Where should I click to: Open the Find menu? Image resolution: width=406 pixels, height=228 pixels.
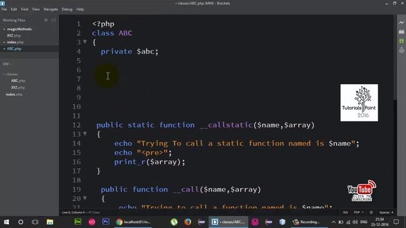[x=24, y=9]
